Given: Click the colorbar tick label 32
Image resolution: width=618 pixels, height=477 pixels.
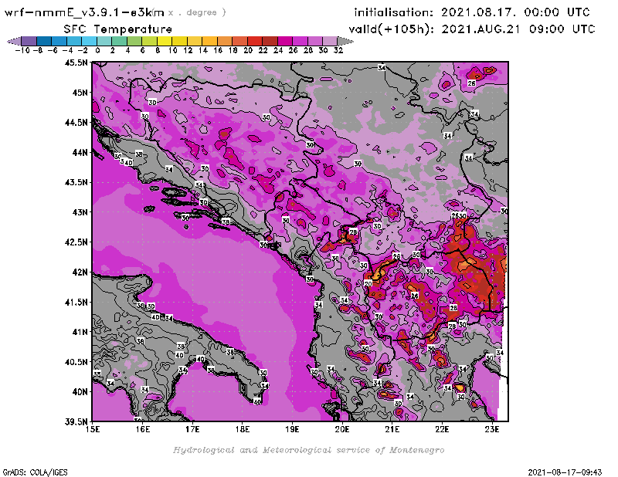Looking at the screenshot, I should [x=338, y=50].
